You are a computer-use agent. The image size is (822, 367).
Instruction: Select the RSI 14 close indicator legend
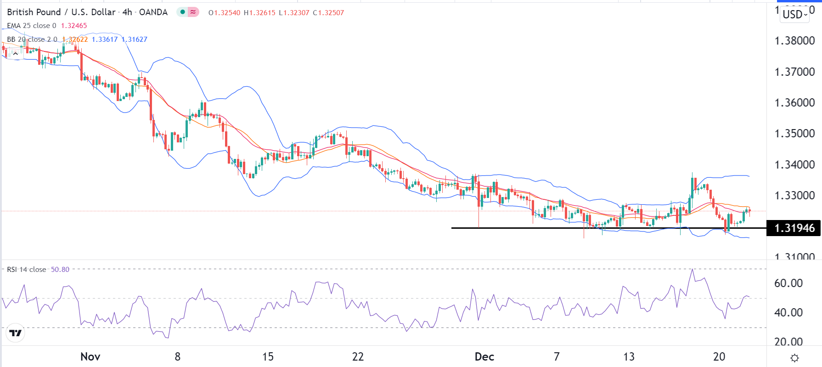(27, 270)
